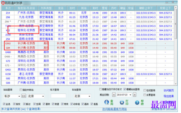Enable the 余票查询 checkbox
Viewport: 181px width, 113px height.
(x=144, y=95)
